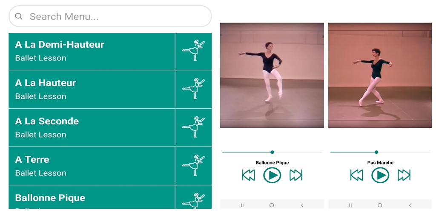Go to previous lesson before Ballonne Pique
Screen dimensions: 436x213
click(249, 175)
